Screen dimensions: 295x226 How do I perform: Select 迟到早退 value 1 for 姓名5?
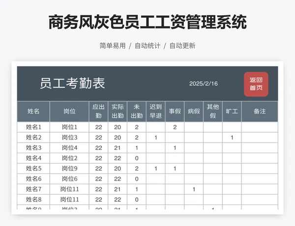pyautogui.click(x=156, y=169)
